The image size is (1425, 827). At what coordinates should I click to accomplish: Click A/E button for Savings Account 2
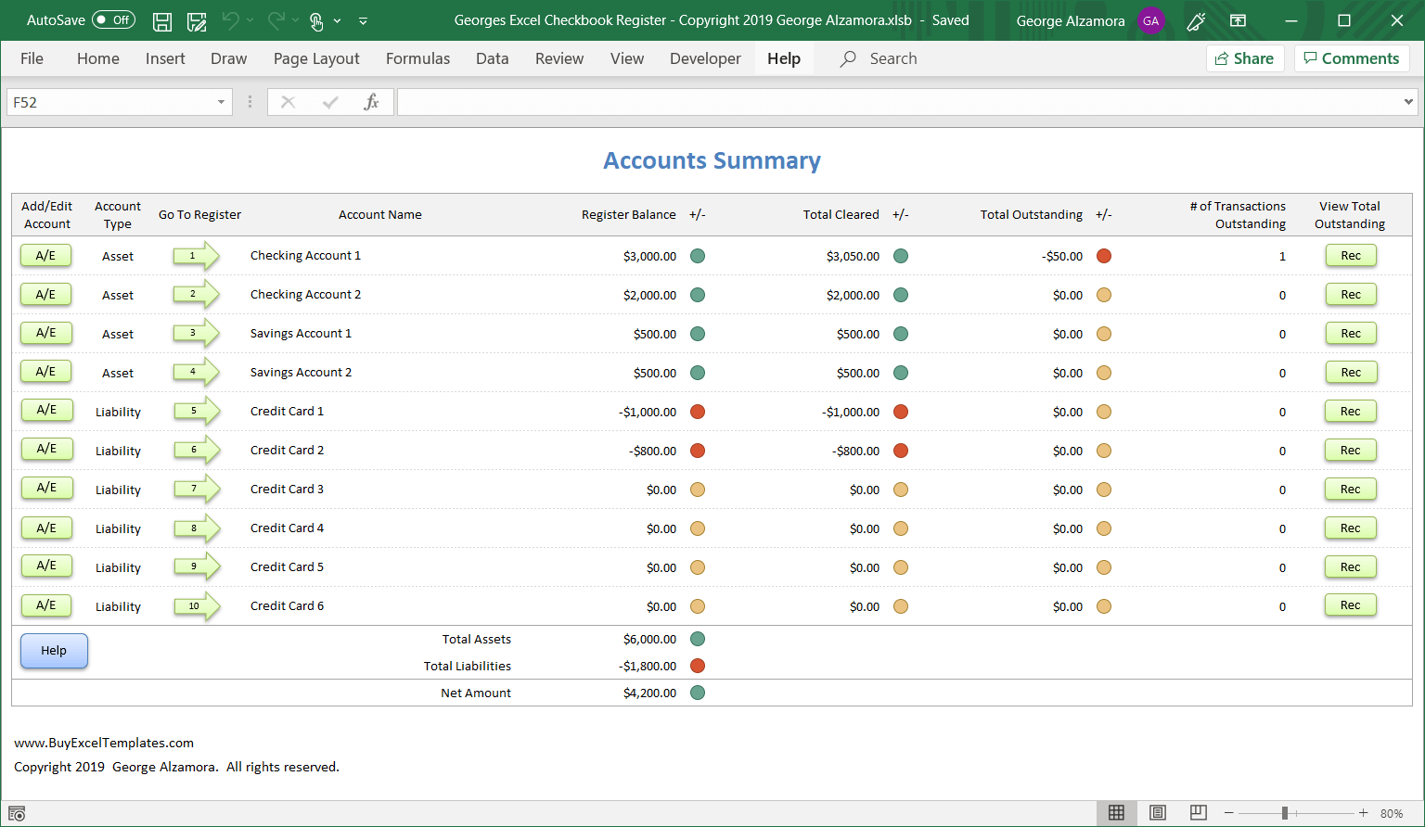pos(45,372)
